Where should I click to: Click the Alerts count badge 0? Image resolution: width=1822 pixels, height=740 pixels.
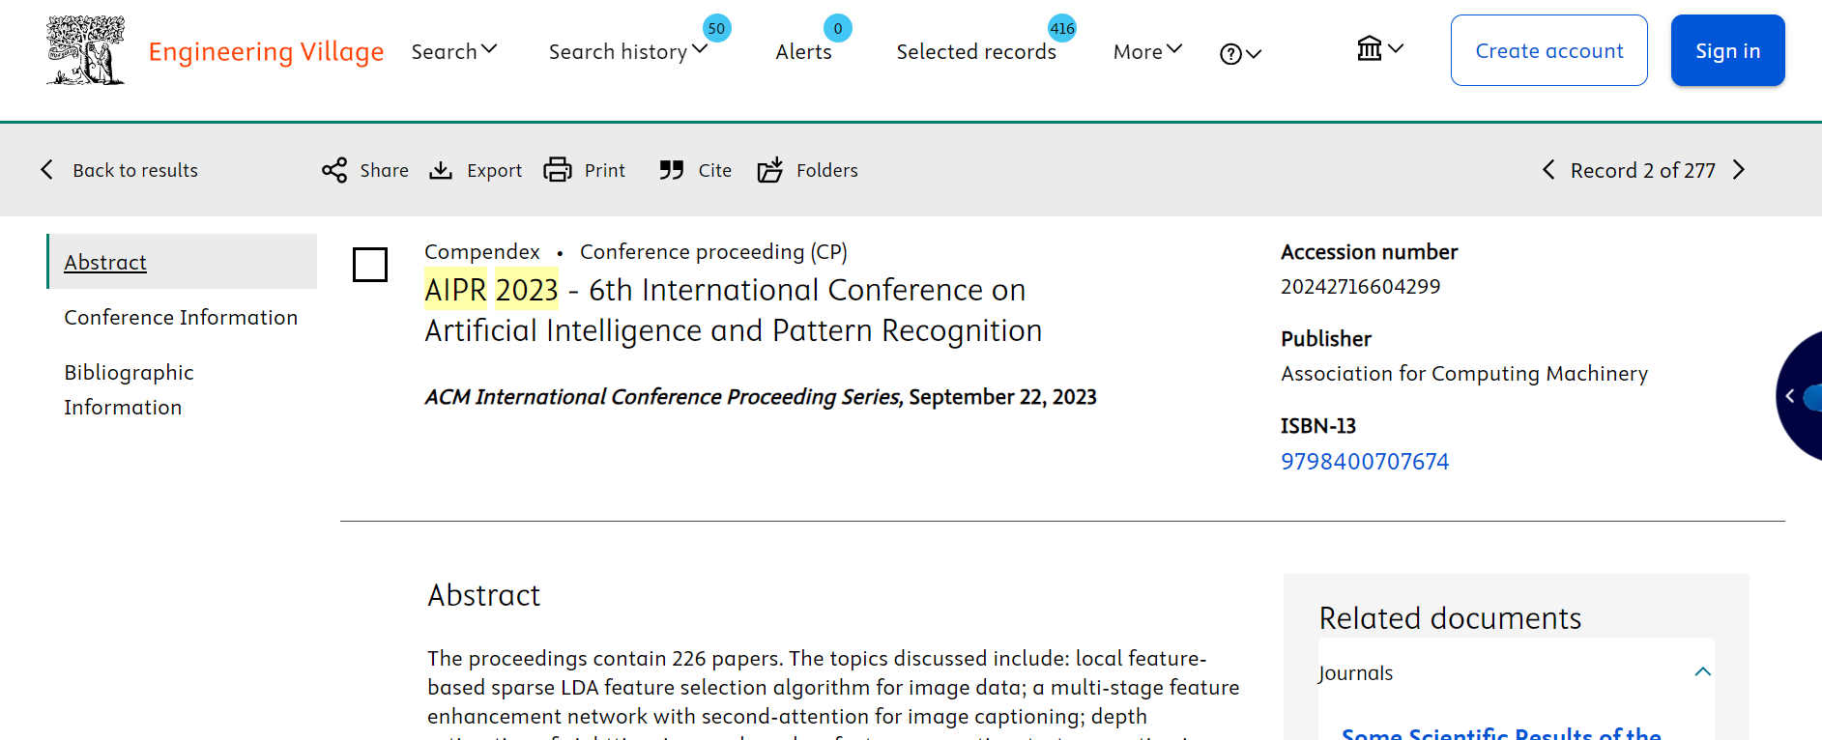pyautogui.click(x=838, y=28)
